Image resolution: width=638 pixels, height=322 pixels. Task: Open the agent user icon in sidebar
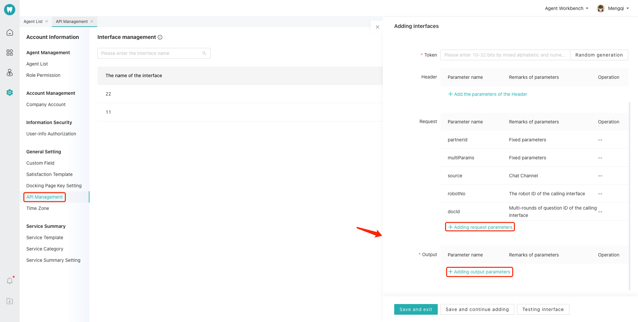click(x=10, y=73)
